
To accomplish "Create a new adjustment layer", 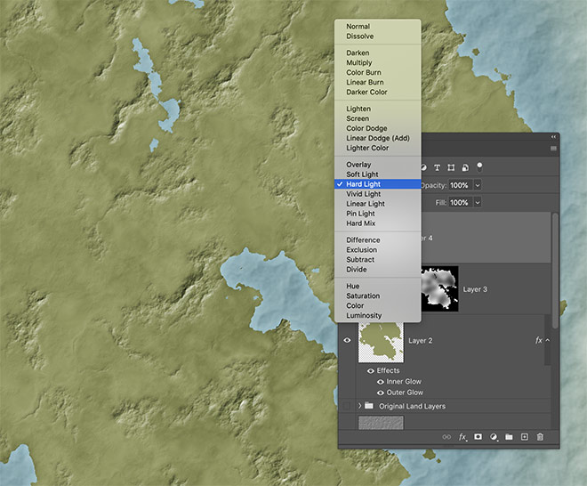I will pyautogui.click(x=494, y=437).
